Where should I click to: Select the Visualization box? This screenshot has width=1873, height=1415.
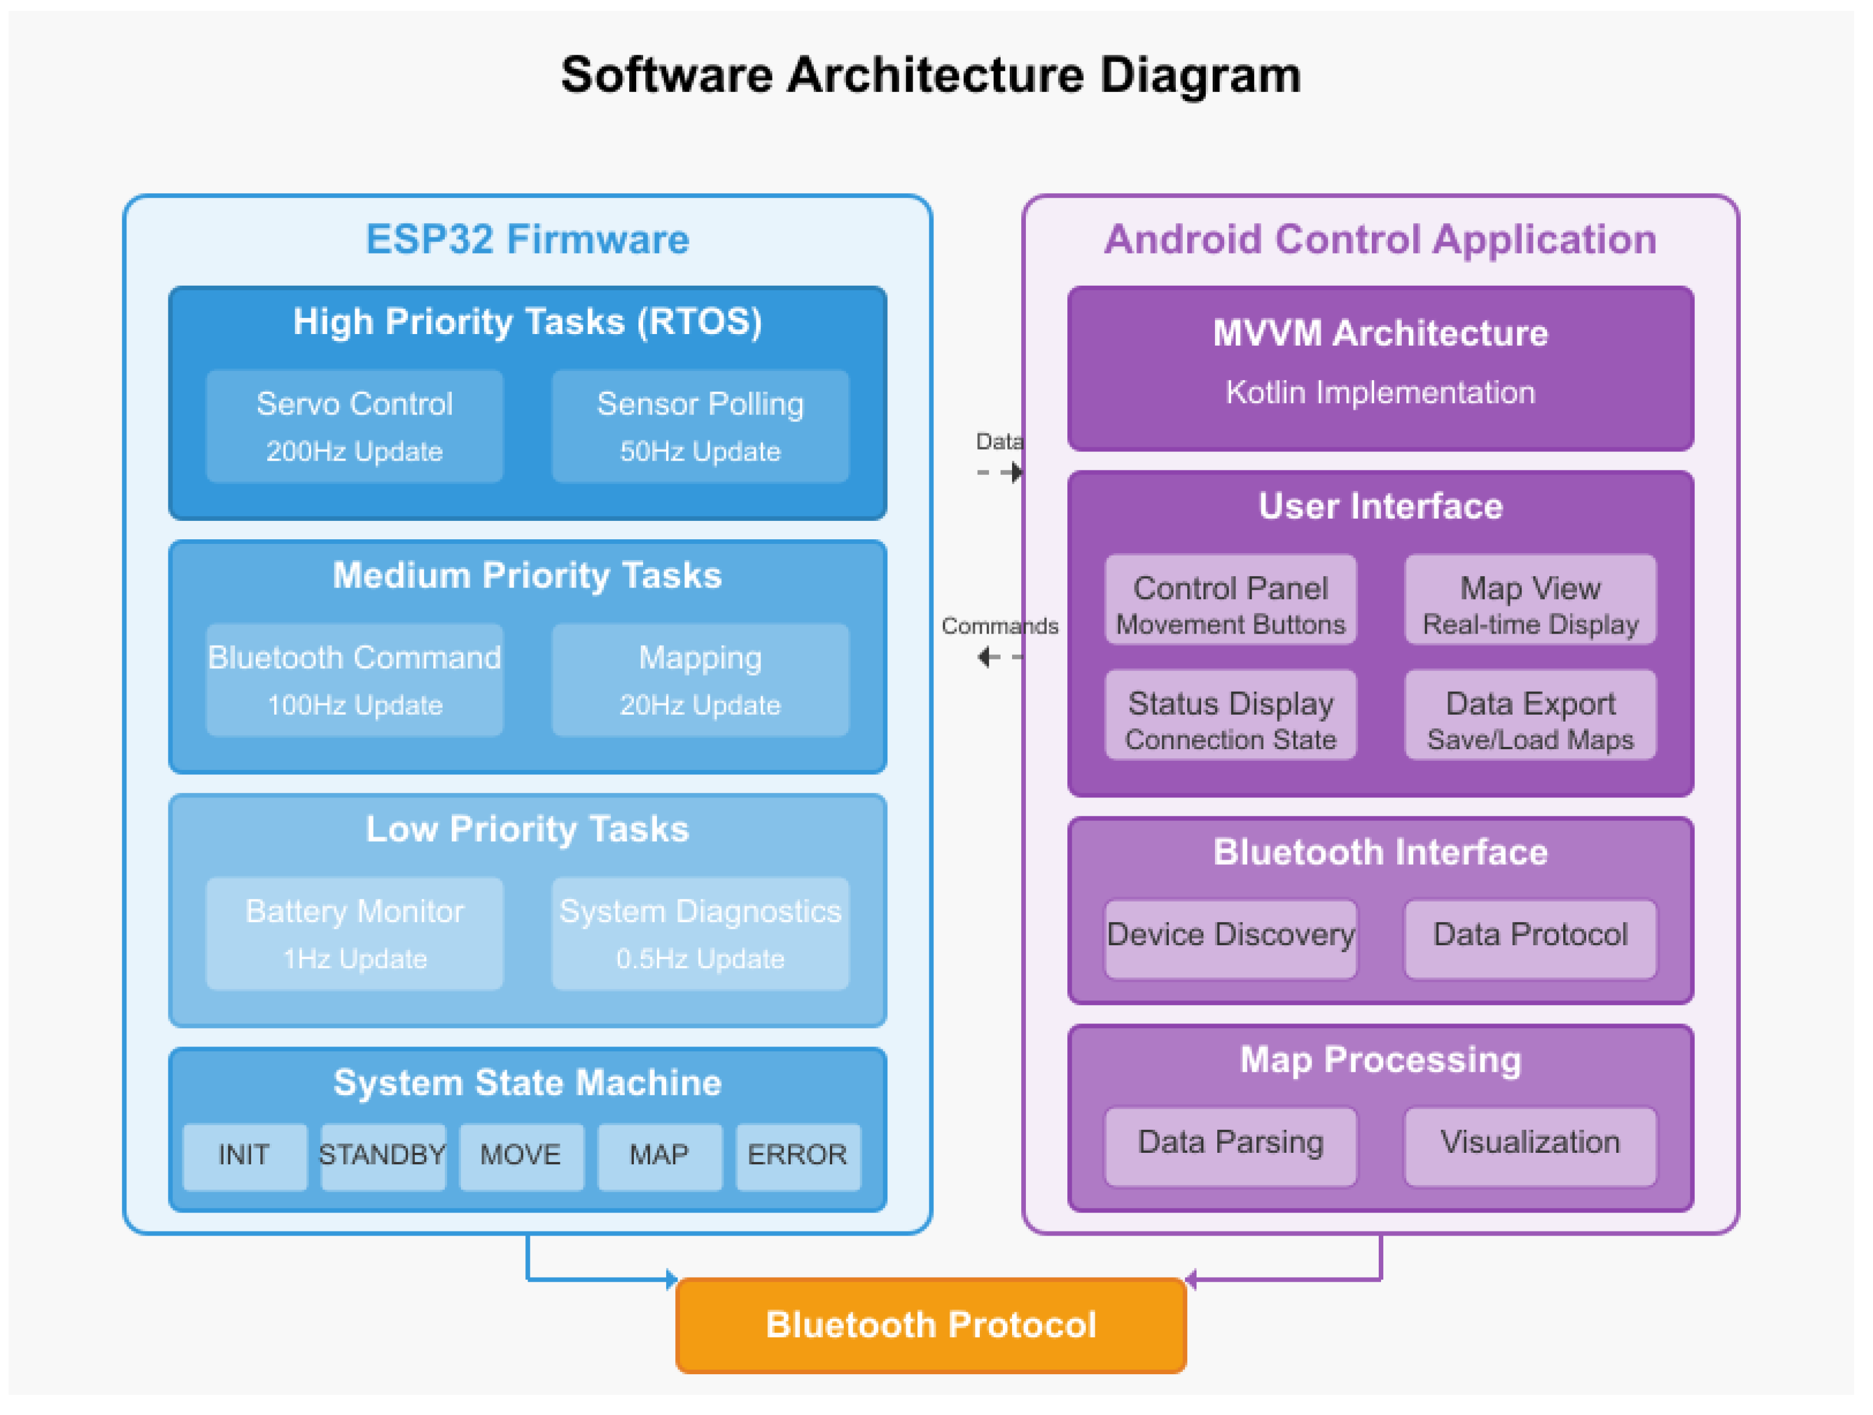coord(1530,1145)
